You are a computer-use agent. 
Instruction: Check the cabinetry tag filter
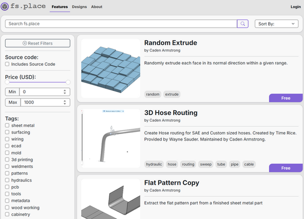click(7, 214)
